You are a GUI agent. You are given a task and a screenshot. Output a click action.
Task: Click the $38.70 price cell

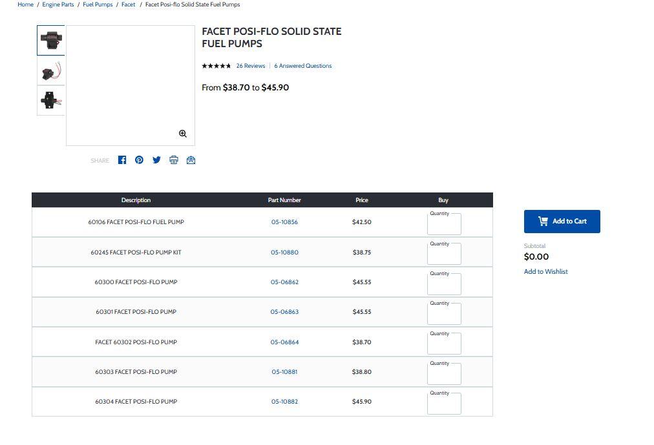tap(362, 342)
